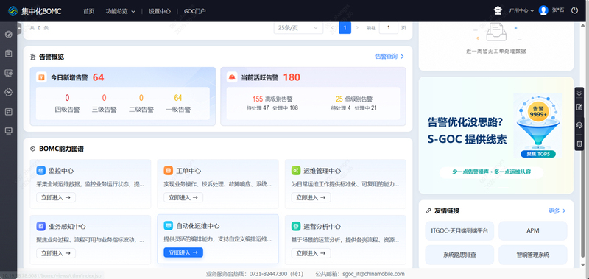
Task: Open the floating headset support icon
Action: 579,125
